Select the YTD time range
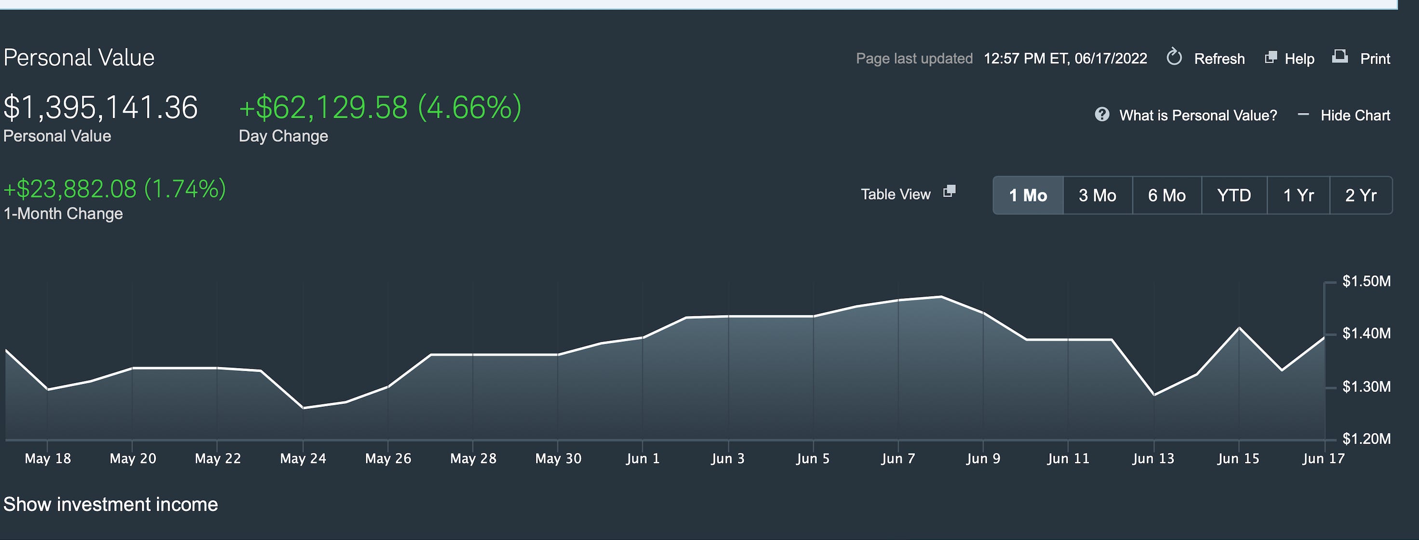Screen dimensions: 1419x540 pyautogui.click(x=1234, y=195)
